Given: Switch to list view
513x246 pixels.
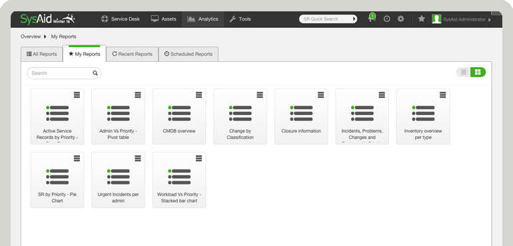Looking at the screenshot, I should [464, 72].
